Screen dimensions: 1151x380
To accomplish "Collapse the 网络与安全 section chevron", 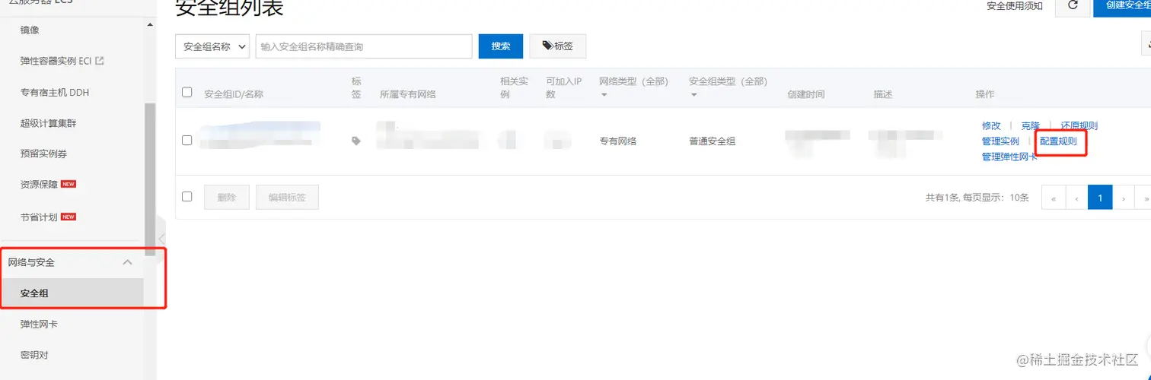I will pos(128,262).
